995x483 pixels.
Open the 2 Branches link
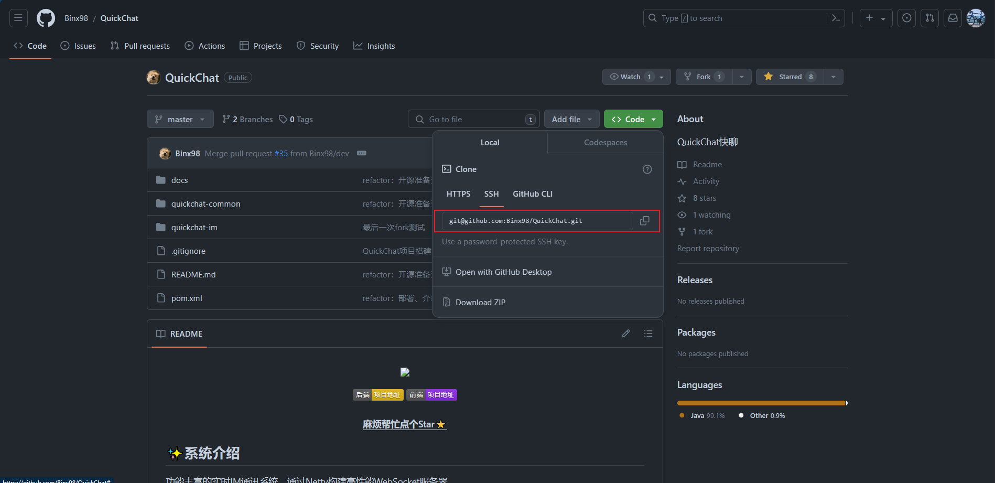(247, 119)
